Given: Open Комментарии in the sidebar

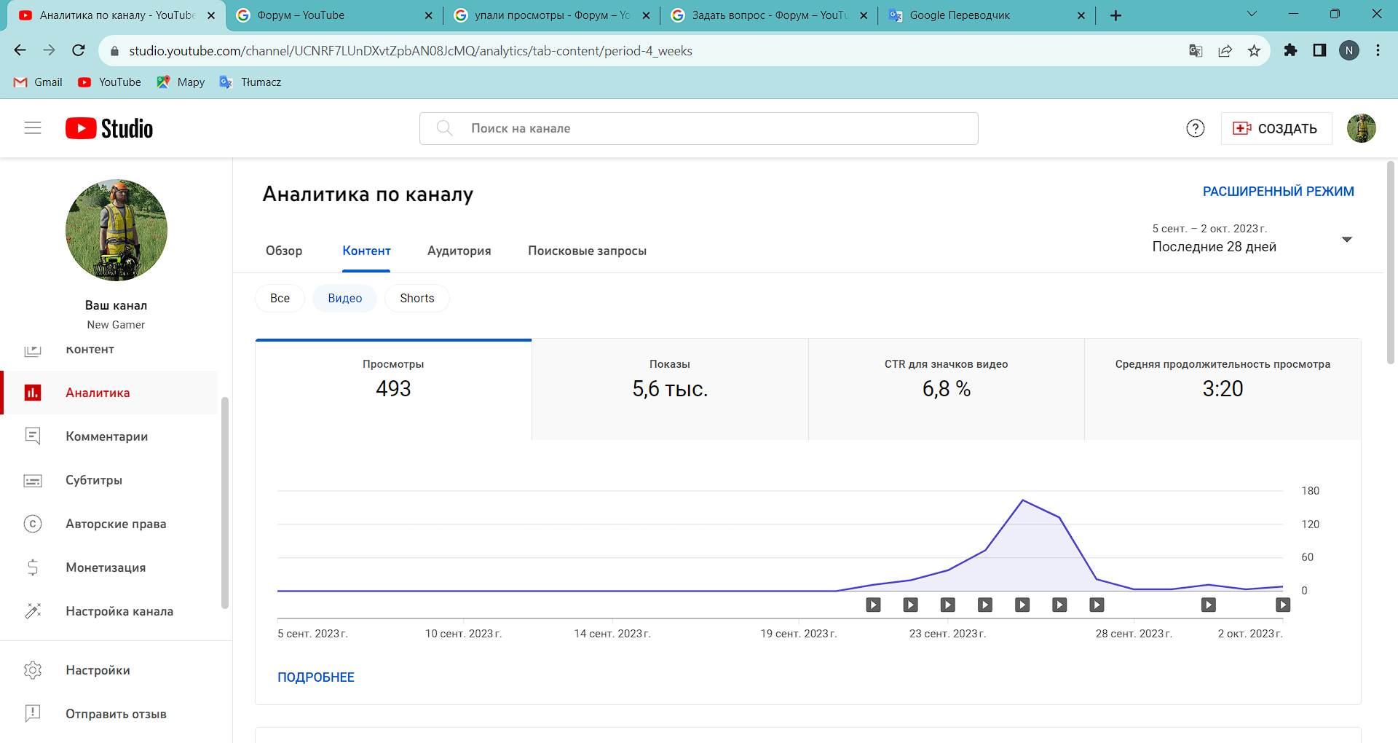Looking at the screenshot, I should click(109, 436).
